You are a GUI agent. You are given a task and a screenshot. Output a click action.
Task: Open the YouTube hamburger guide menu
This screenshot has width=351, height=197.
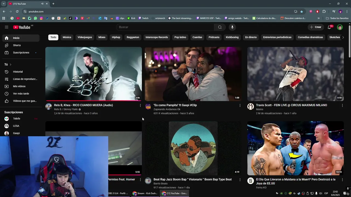(x=7, y=27)
